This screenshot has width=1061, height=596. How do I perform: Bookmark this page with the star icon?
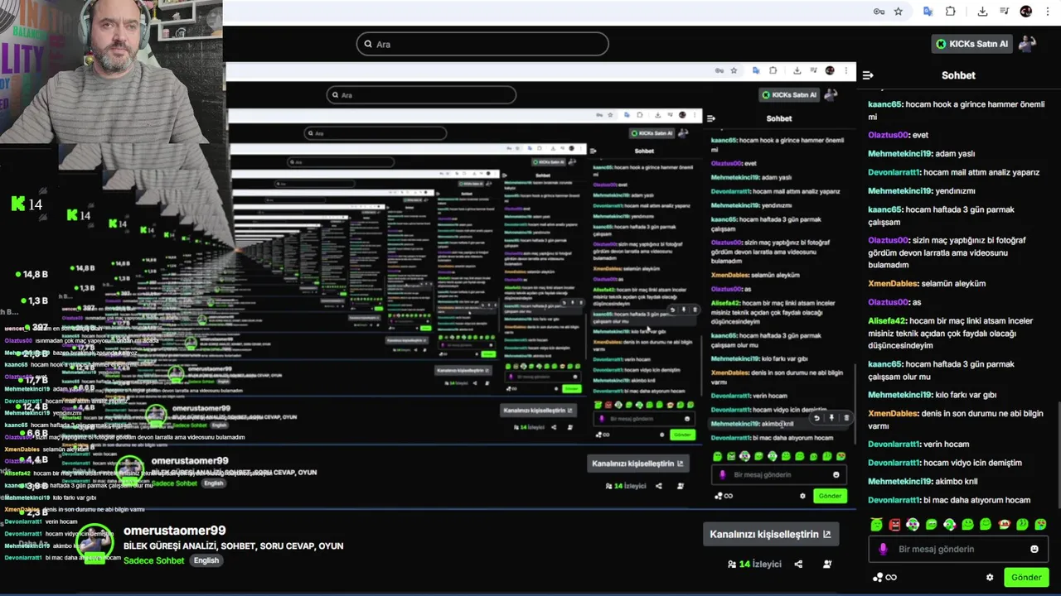point(898,12)
